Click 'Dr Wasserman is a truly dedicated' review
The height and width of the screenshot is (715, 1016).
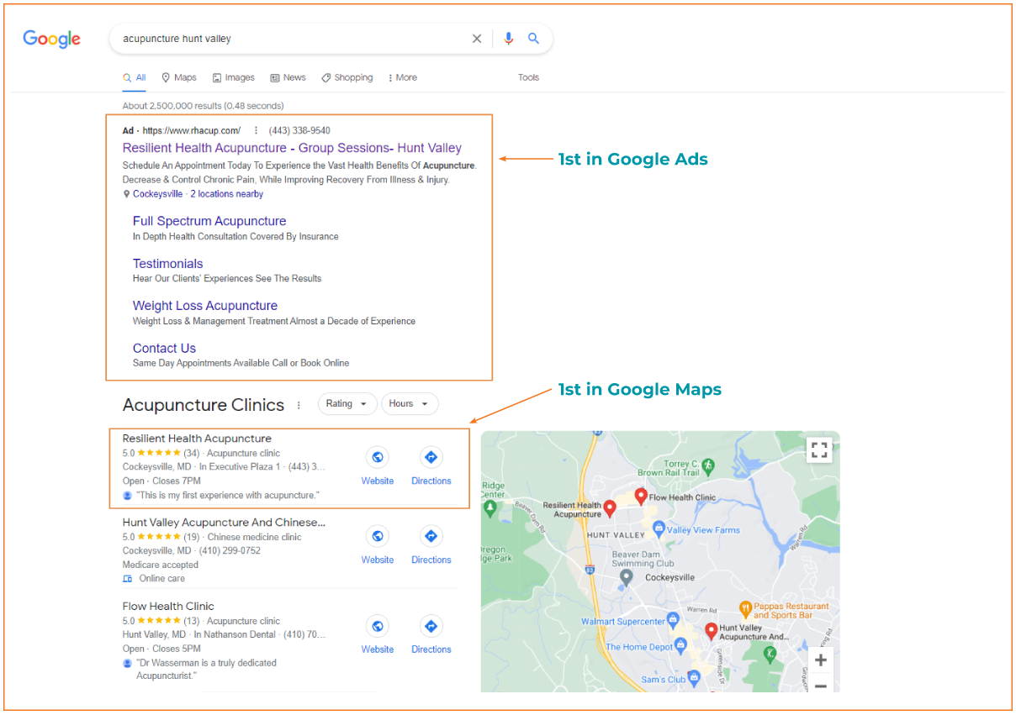click(206, 669)
